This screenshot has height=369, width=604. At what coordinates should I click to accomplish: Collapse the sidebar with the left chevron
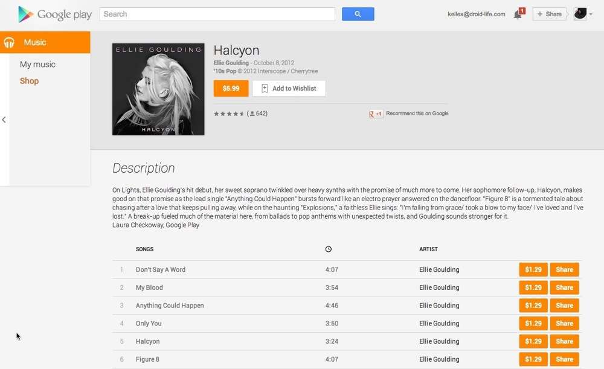coord(4,120)
